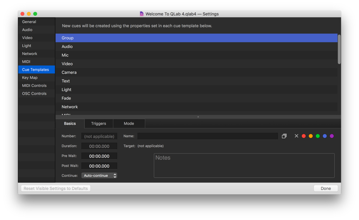Click Reset Visible Settings to Defaults
Image resolution: width=359 pixels, height=220 pixels.
click(x=56, y=189)
